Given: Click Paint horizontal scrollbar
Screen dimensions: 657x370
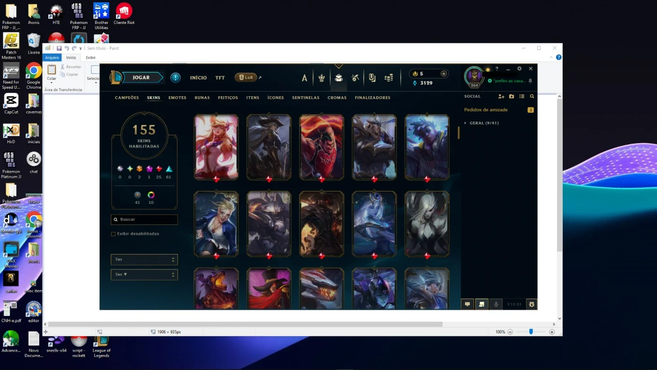Looking at the screenshot, I should click(245, 324).
